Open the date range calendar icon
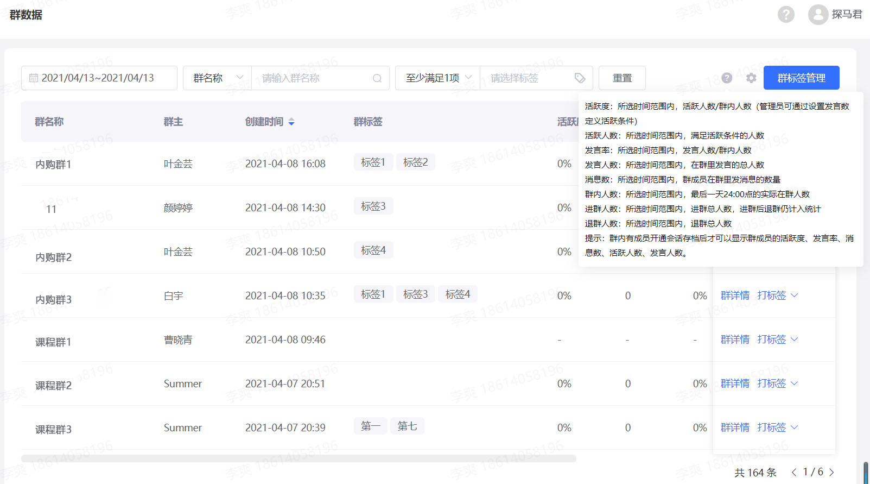 tap(34, 78)
